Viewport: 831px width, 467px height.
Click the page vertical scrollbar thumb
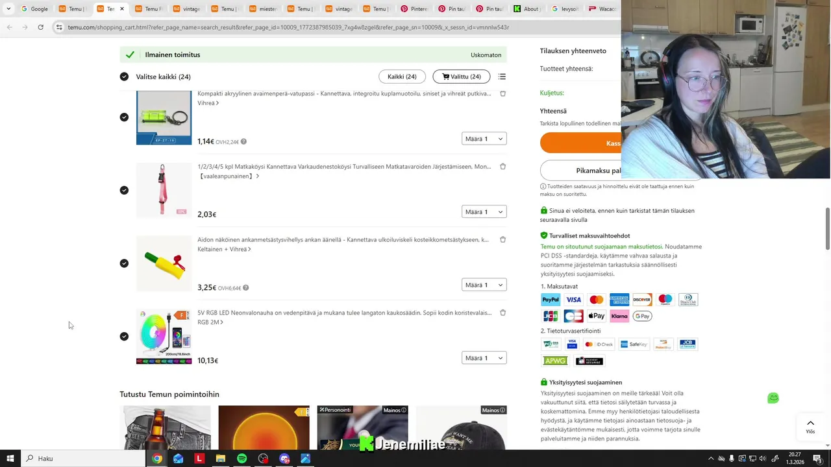[x=827, y=228]
